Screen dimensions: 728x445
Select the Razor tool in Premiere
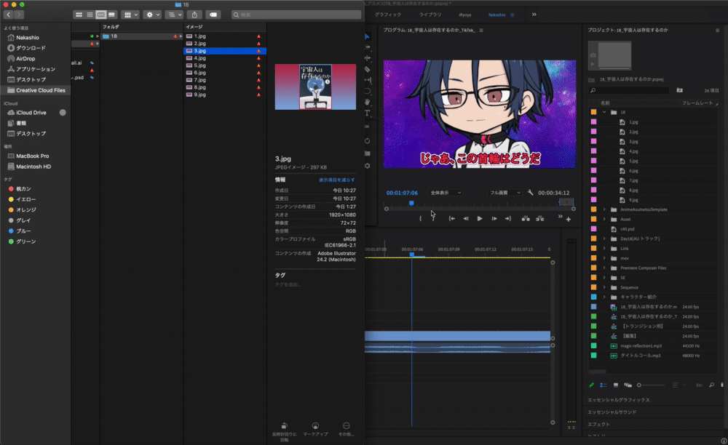(x=368, y=69)
